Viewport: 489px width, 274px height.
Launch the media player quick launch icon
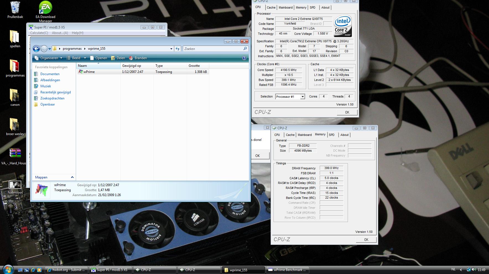39,270
